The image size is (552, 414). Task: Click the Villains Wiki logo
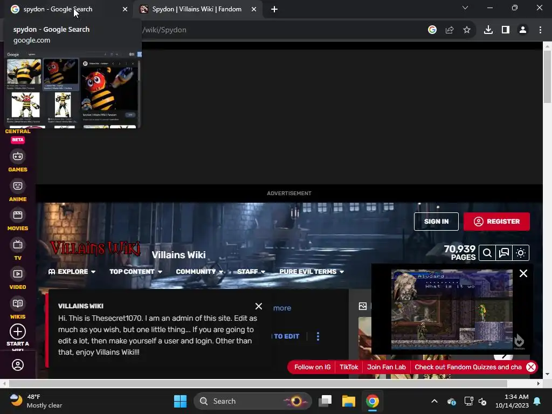(95, 248)
